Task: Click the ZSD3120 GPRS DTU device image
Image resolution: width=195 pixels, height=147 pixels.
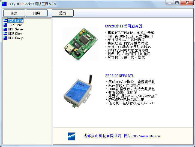Action: (79, 91)
